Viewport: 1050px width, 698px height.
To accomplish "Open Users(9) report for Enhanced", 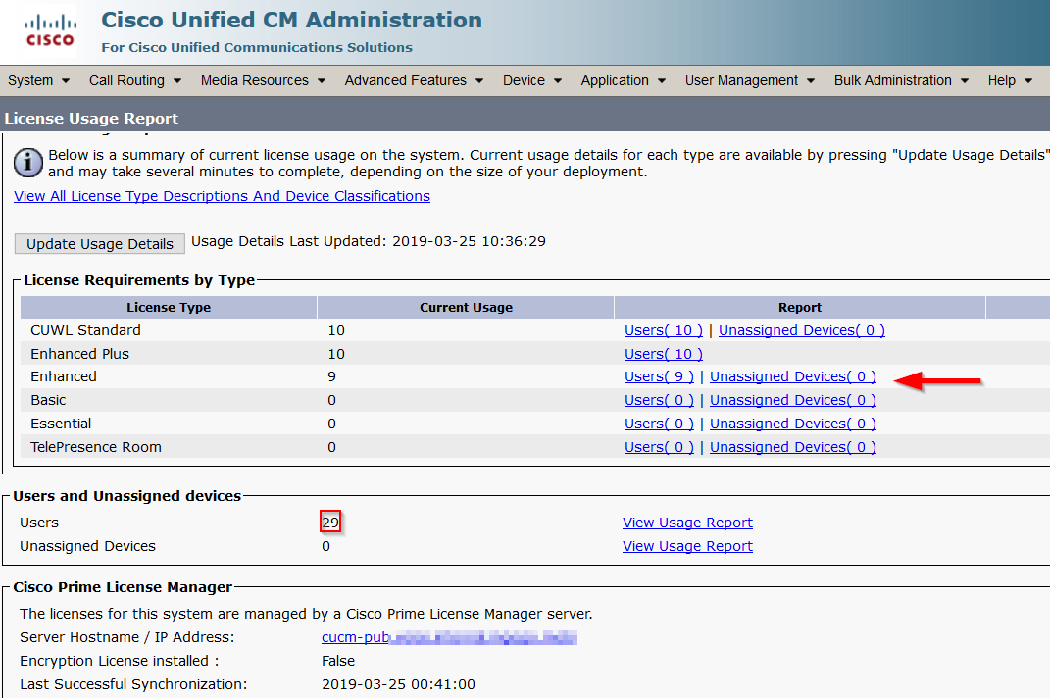I will click(x=659, y=376).
